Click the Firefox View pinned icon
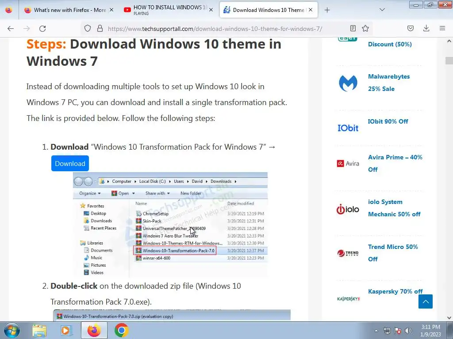The height and width of the screenshot is (339, 453). [x=9, y=10]
